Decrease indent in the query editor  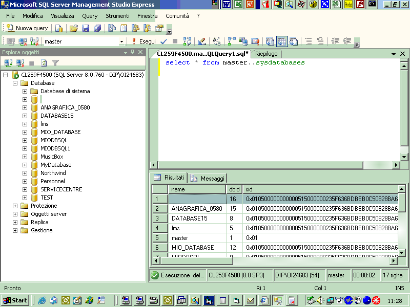[x=336, y=41]
